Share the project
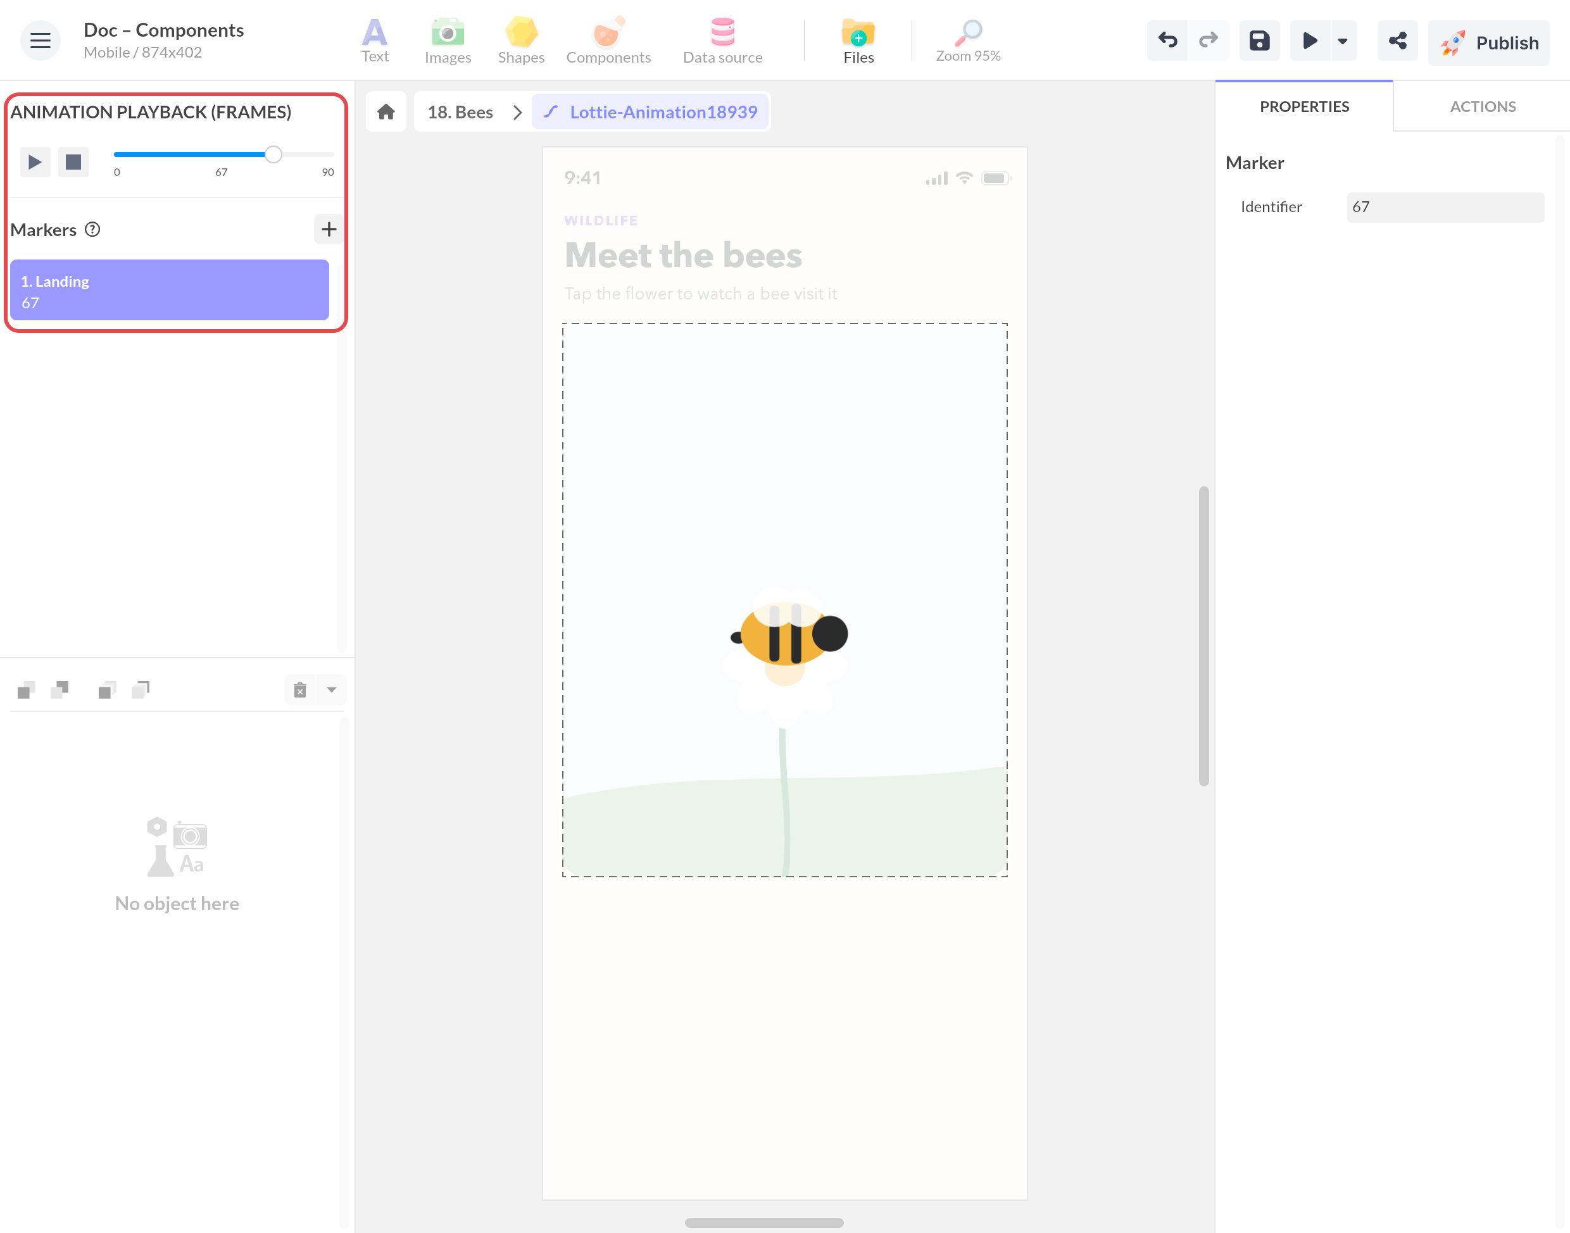Viewport: 1570px width, 1233px height. (1397, 41)
